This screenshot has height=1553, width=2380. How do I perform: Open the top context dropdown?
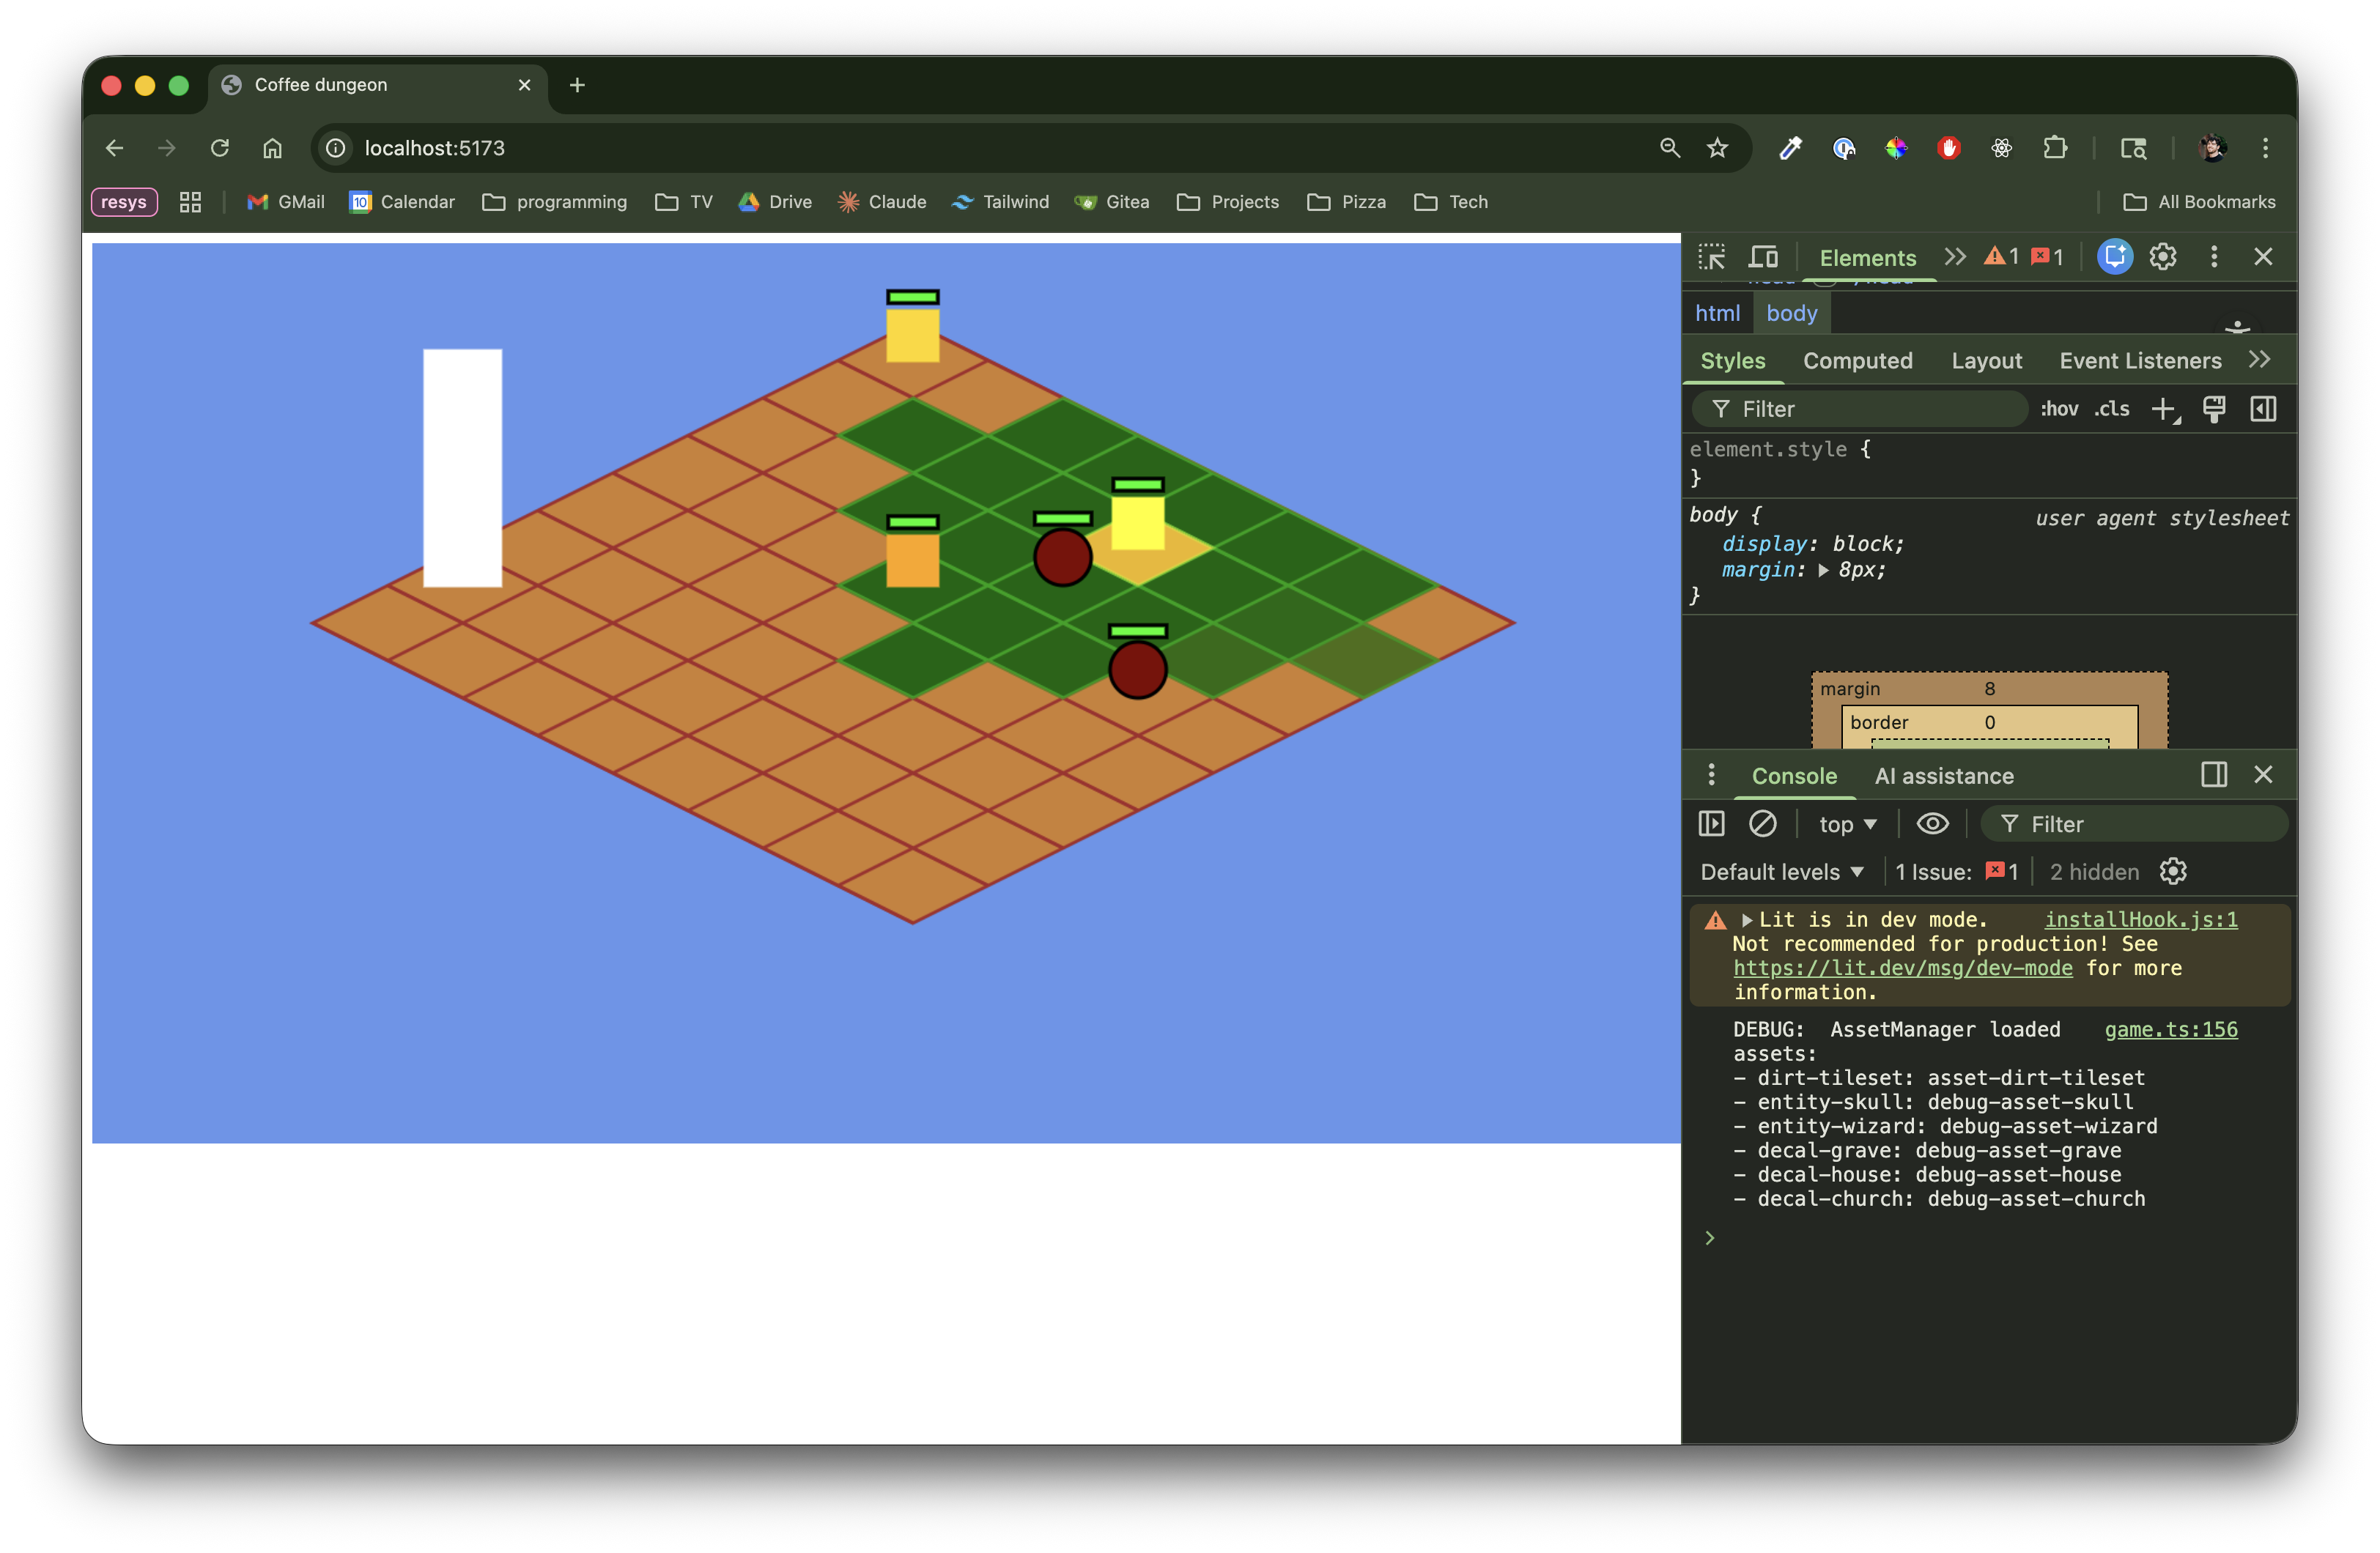point(1847,824)
